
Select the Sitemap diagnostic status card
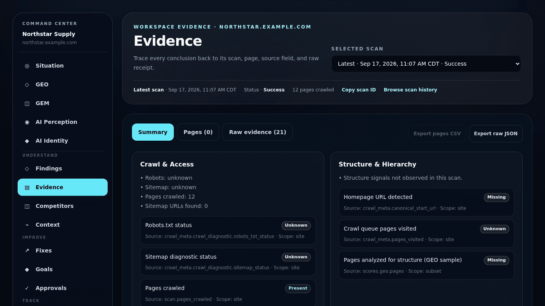click(228, 262)
